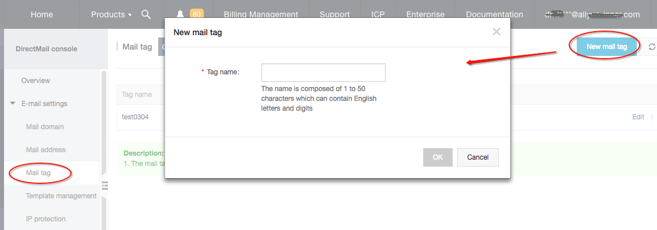Screen dimensions: 657x230
Task: Open notifications bell icon
Action: [x=181, y=14]
